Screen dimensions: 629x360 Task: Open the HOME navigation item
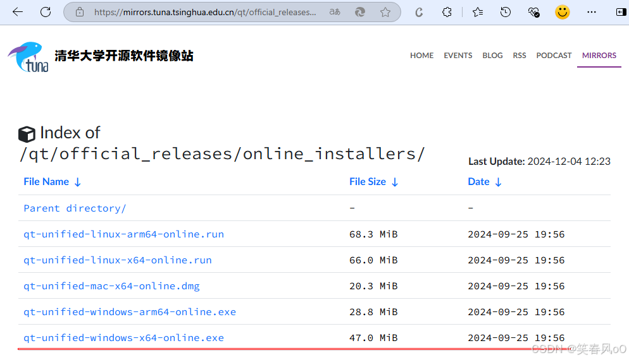coord(421,55)
